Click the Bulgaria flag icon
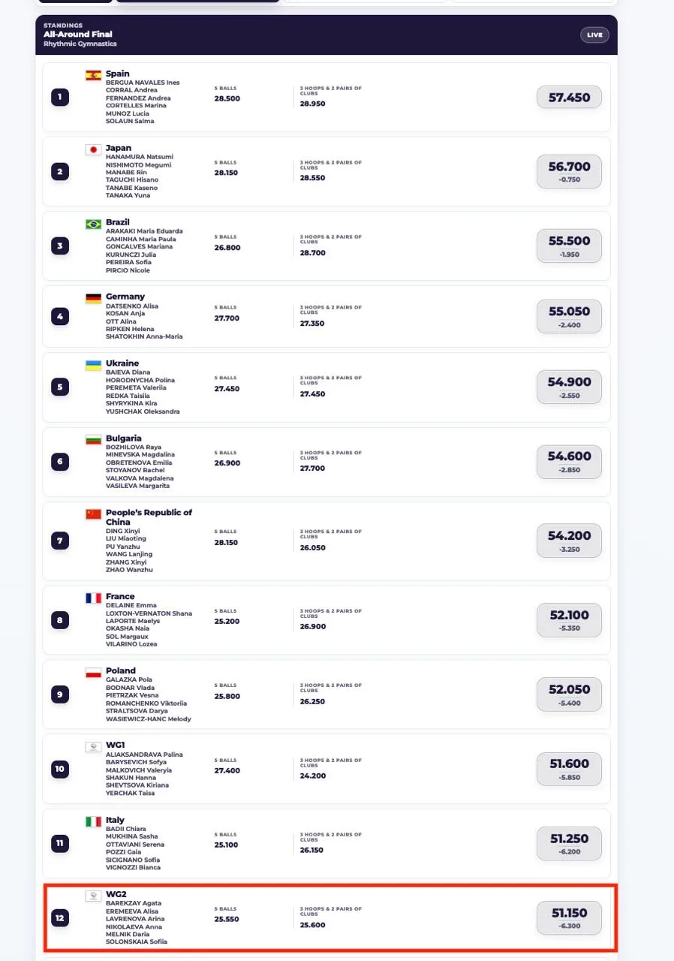The image size is (674, 961). click(x=94, y=439)
